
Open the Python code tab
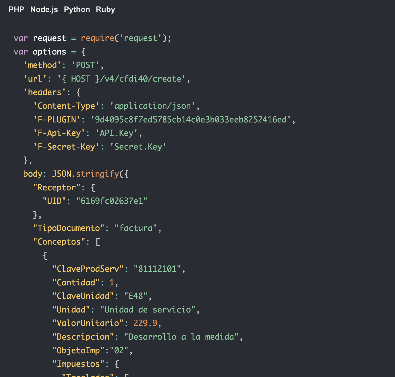(77, 9)
